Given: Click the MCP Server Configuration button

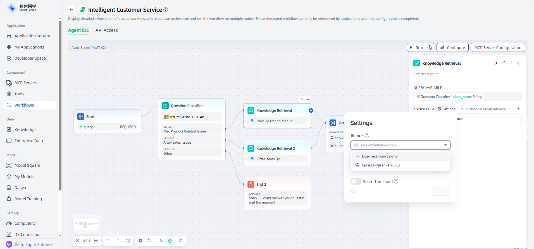Looking at the screenshot, I should click(x=497, y=47).
